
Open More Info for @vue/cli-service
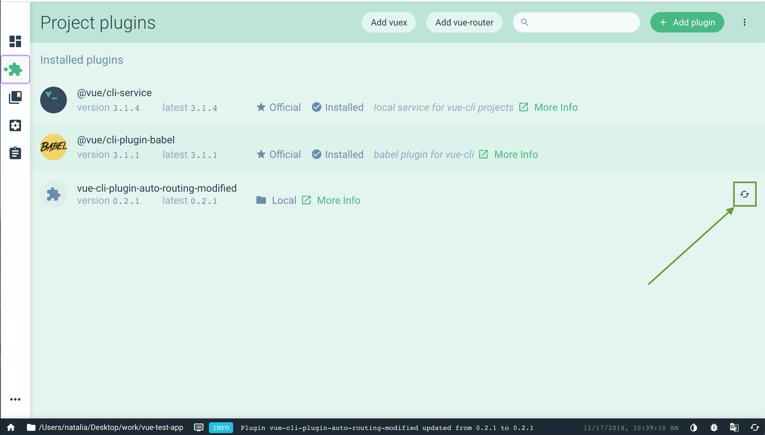(555, 107)
